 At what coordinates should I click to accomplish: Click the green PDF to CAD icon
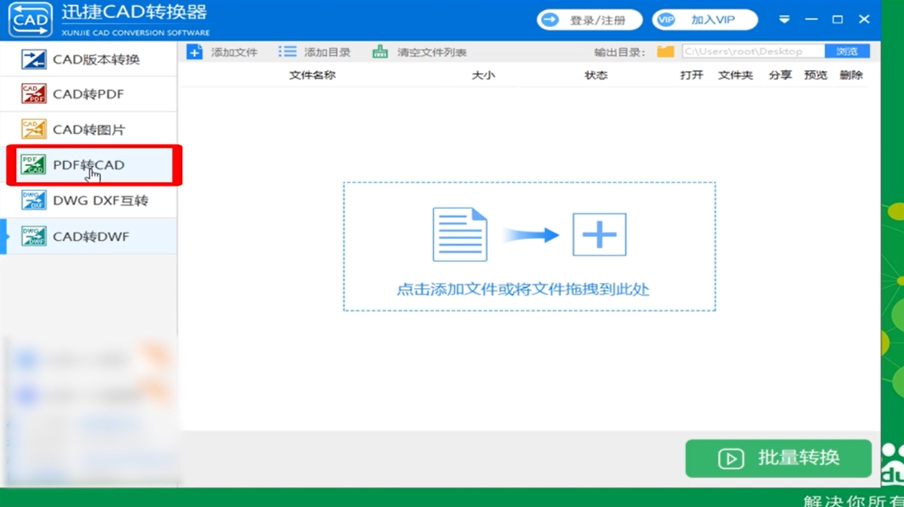coord(34,165)
